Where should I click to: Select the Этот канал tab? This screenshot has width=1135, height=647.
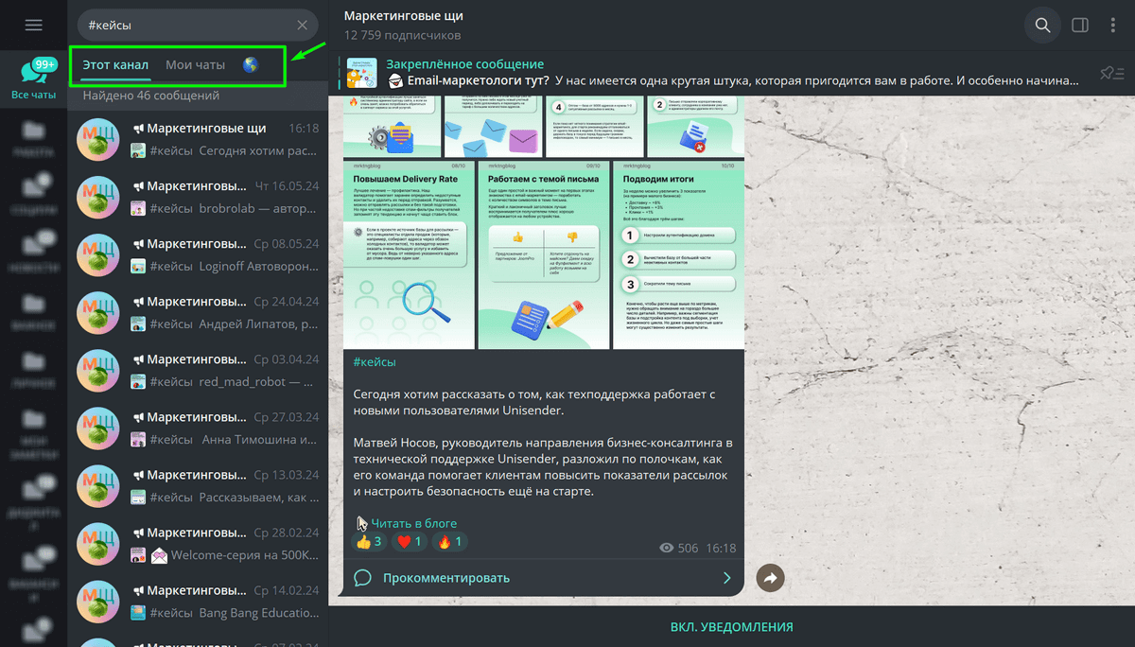[115, 65]
